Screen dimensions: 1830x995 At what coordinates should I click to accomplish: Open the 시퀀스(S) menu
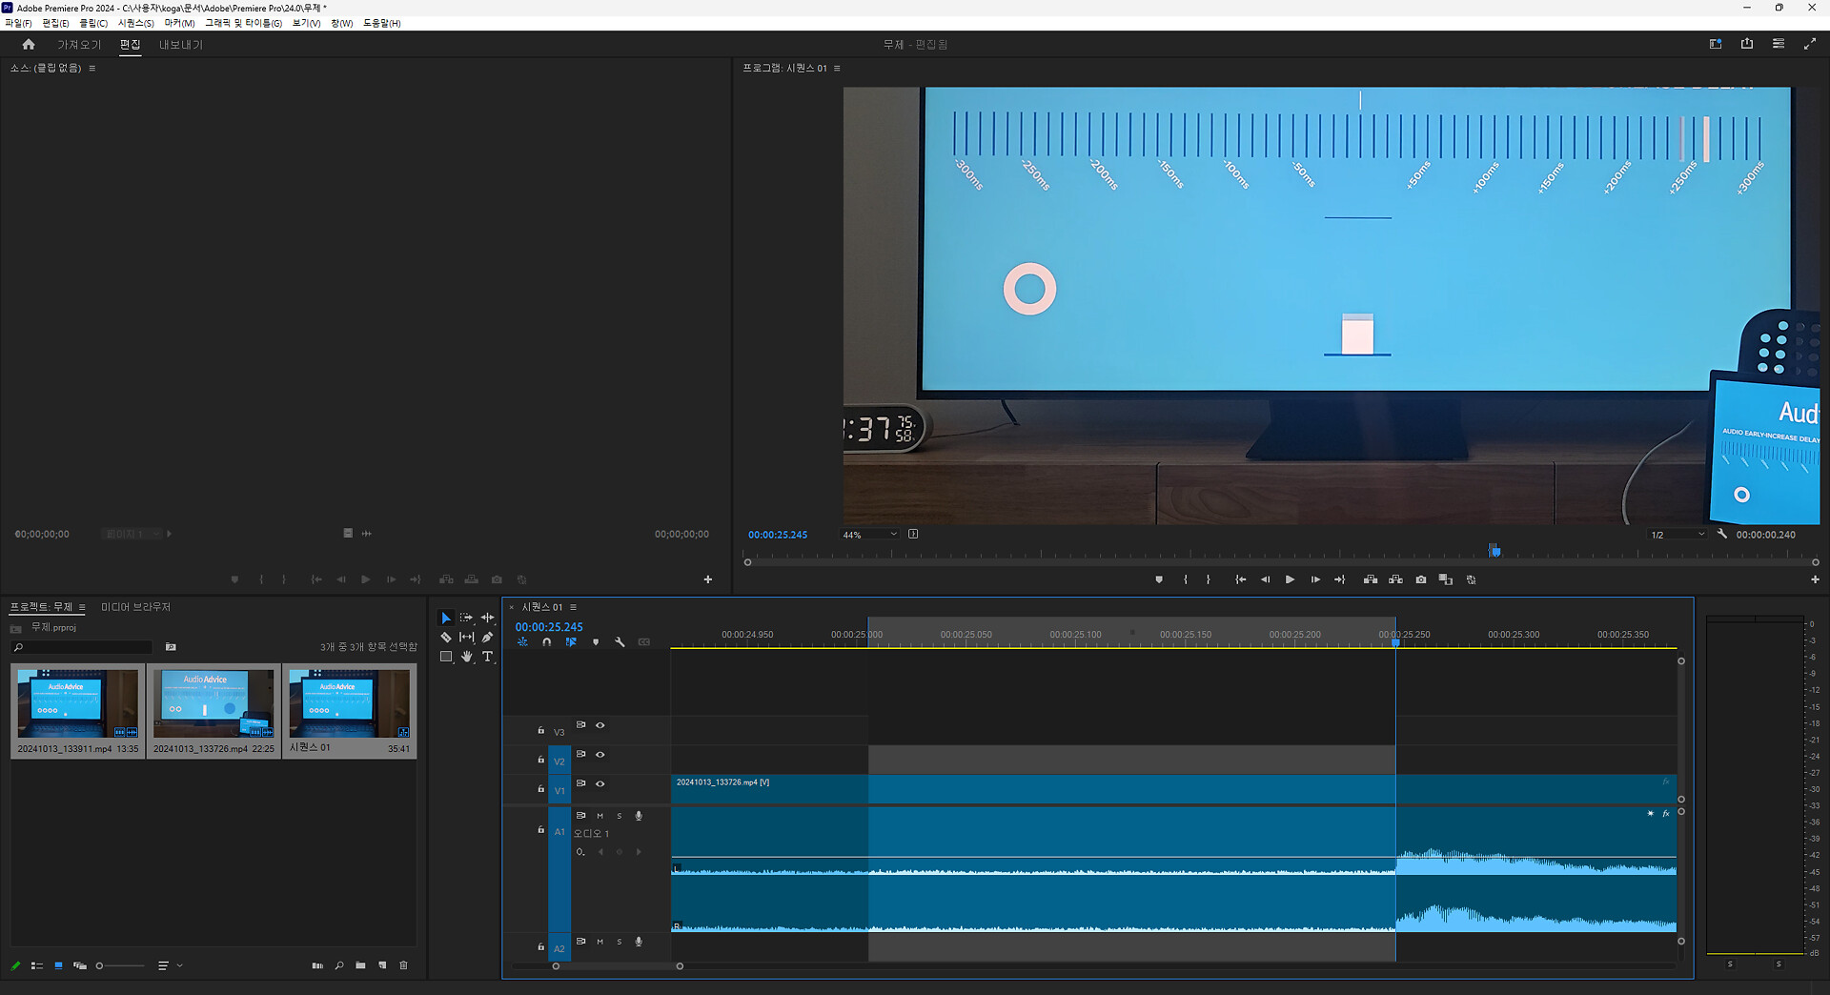click(135, 23)
